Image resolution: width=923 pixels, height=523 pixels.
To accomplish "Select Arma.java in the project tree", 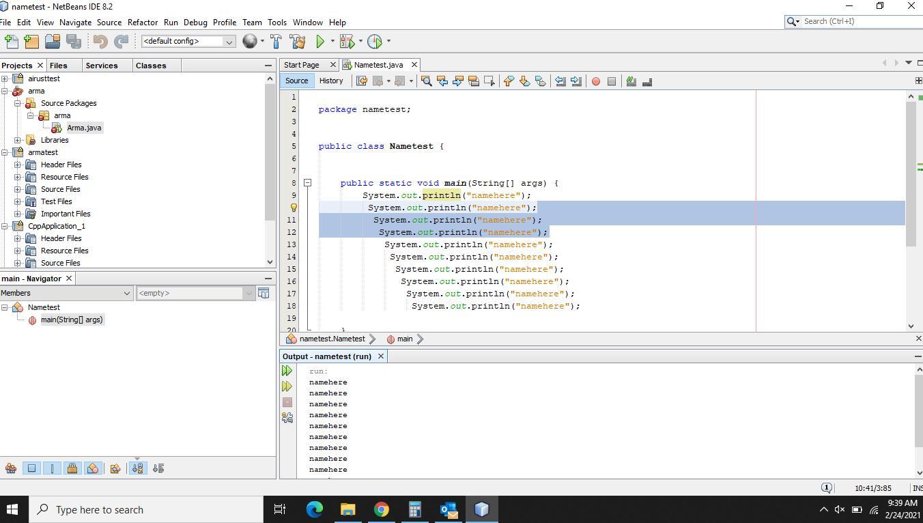I will (x=84, y=128).
